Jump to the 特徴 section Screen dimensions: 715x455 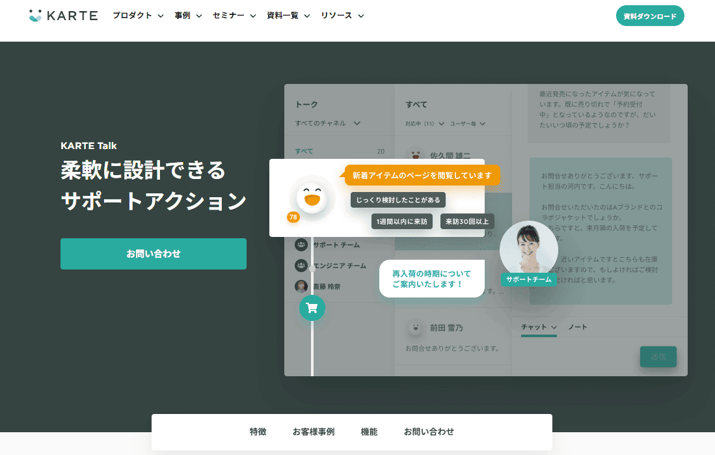click(x=258, y=432)
